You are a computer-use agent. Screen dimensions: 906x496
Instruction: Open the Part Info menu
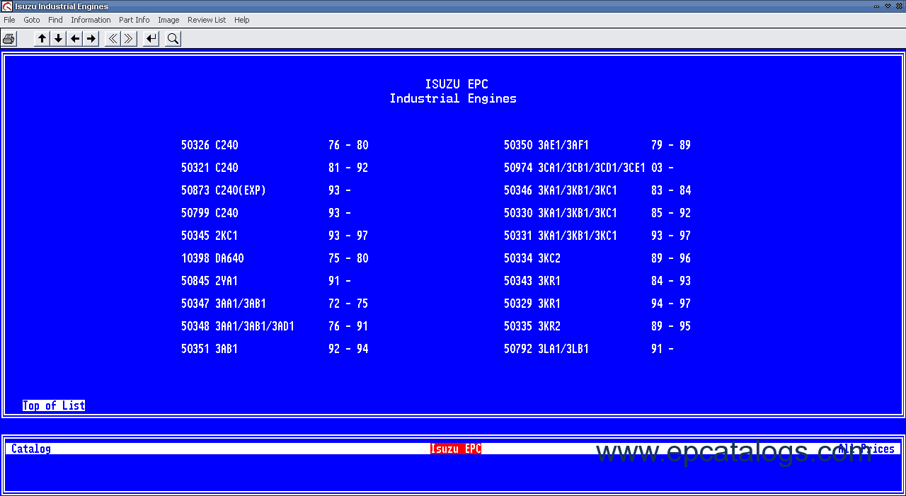[x=134, y=20]
